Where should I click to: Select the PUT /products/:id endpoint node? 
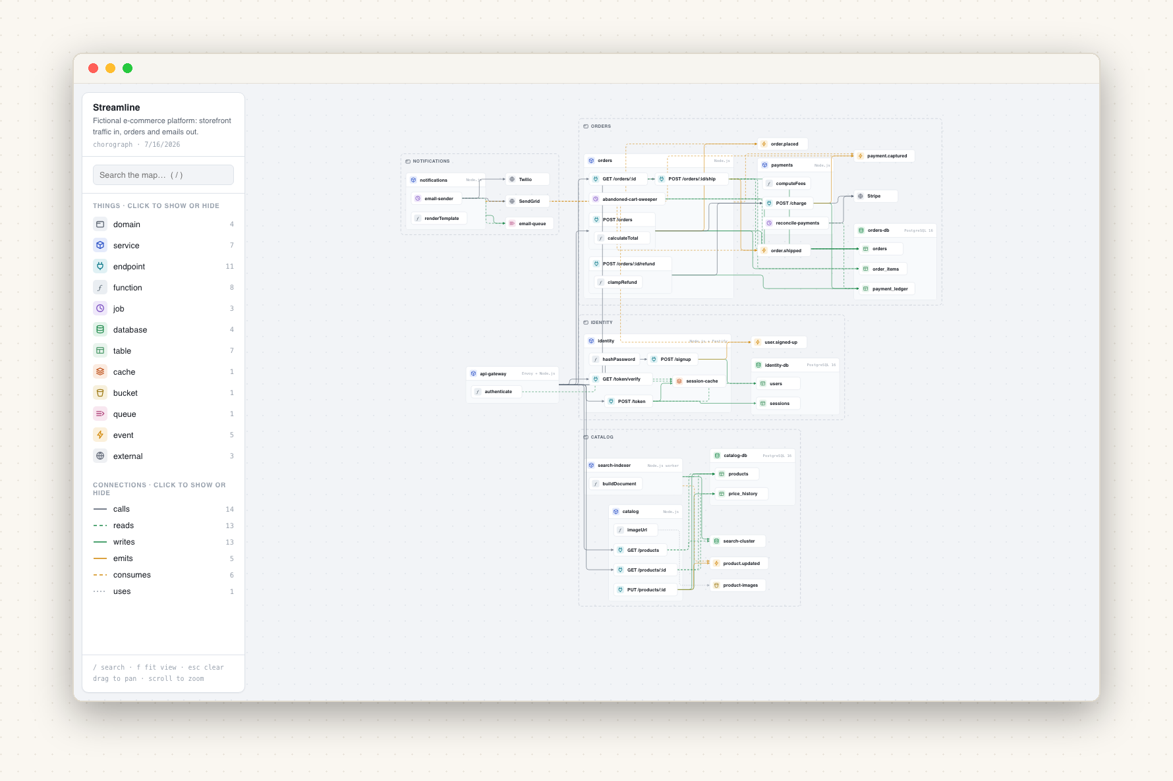point(646,590)
